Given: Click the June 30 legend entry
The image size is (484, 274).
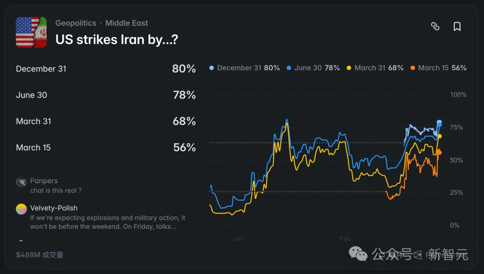Looking at the screenshot, I should (x=313, y=68).
